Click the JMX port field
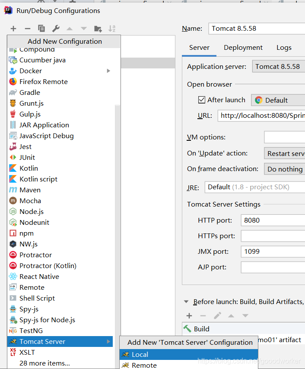Screen dimensions: 305x369 coord(273,251)
